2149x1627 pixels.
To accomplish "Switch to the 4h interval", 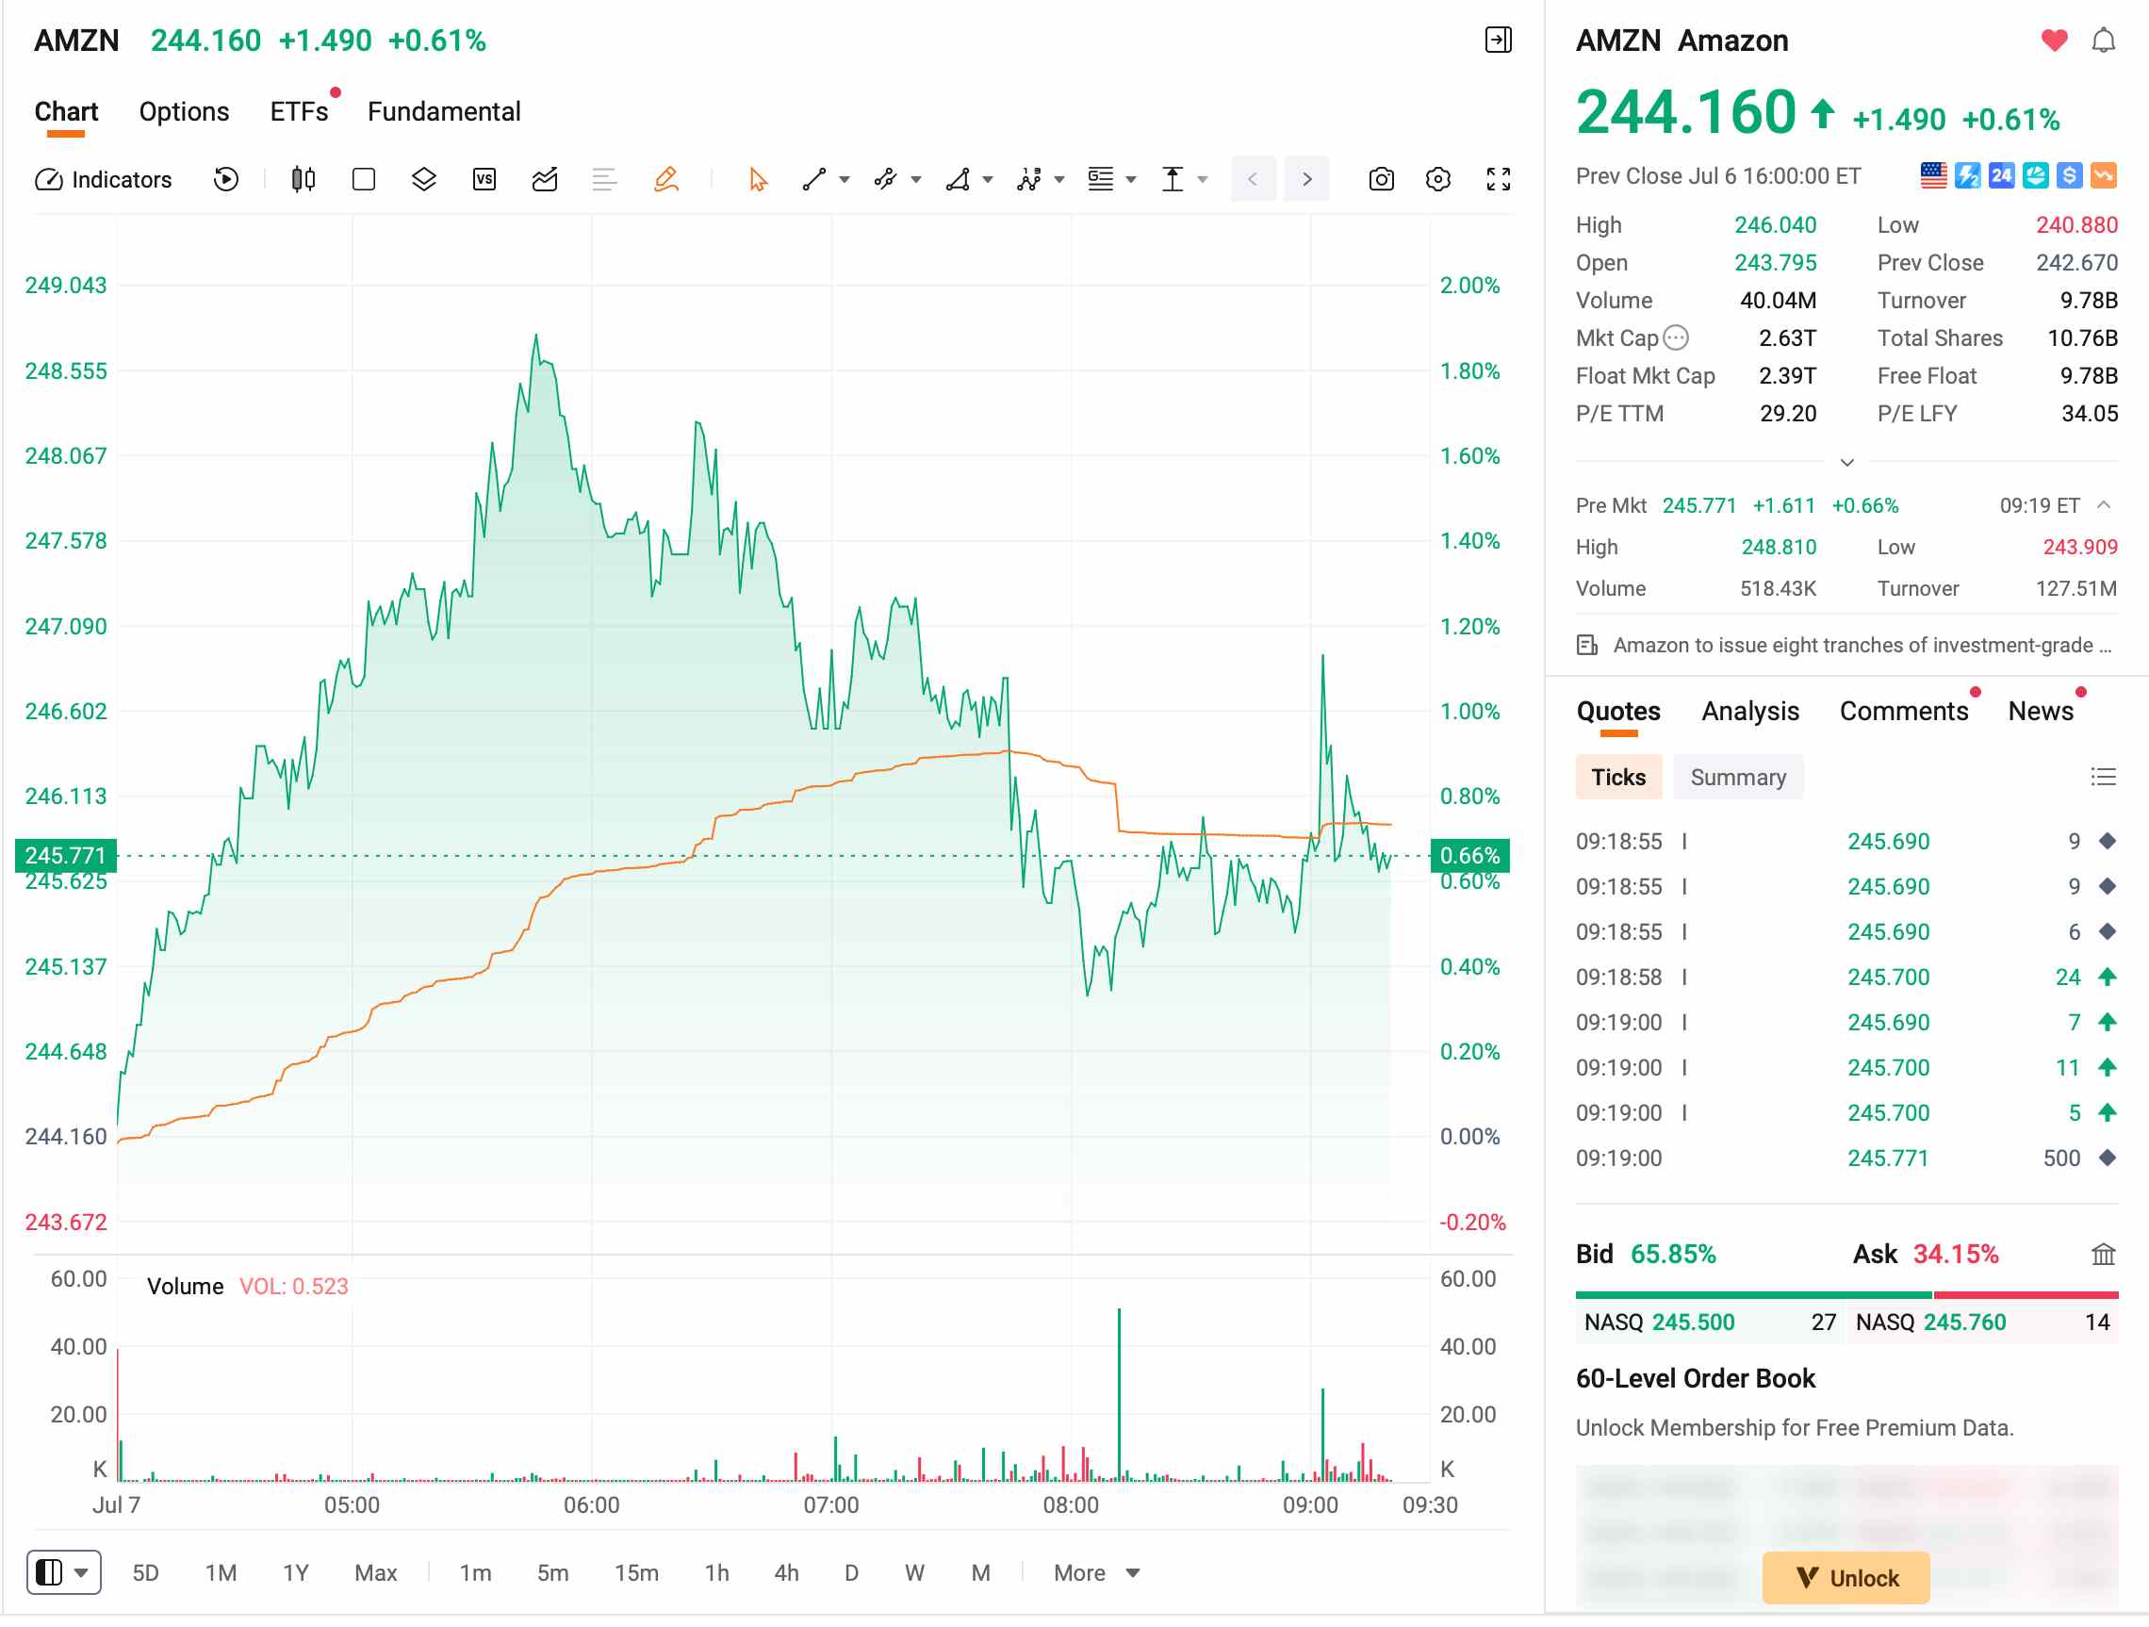I will (786, 1572).
